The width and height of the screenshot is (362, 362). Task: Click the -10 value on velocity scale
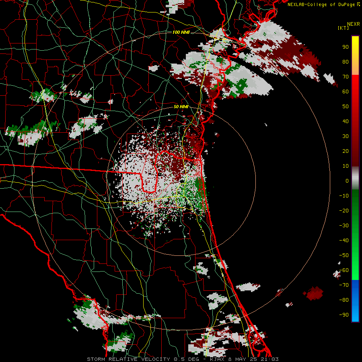click(x=344, y=196)
